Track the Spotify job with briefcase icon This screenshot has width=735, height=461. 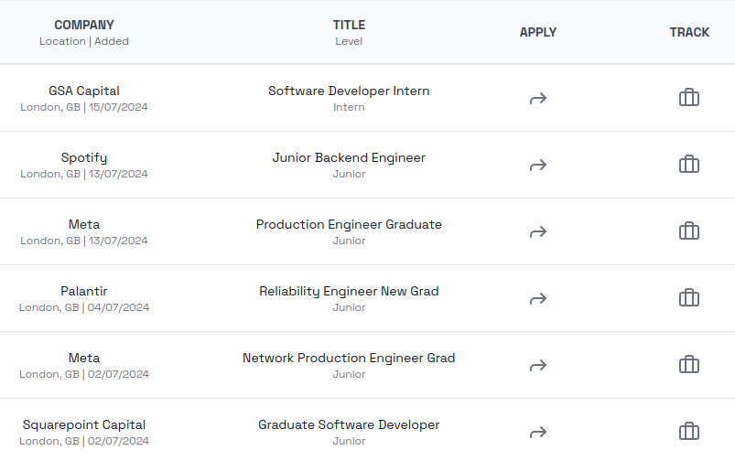(689, 165)
